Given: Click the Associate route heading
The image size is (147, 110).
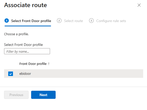Looking at the screenshot, I should 26,5.
